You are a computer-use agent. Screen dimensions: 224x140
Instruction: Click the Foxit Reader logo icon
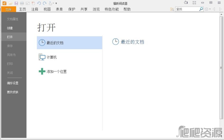point(4,3)
